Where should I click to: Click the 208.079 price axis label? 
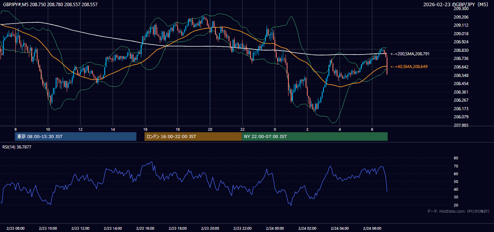461,117
